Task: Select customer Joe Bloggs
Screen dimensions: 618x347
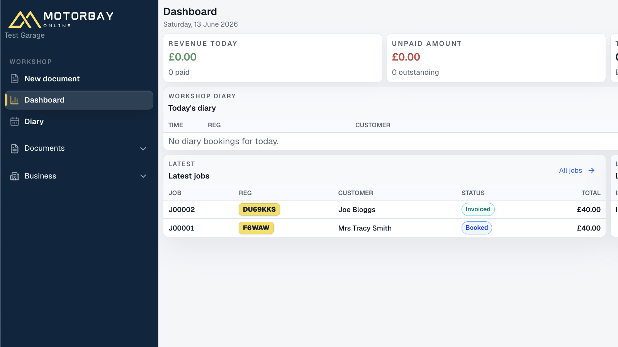Action: point(357,210)
